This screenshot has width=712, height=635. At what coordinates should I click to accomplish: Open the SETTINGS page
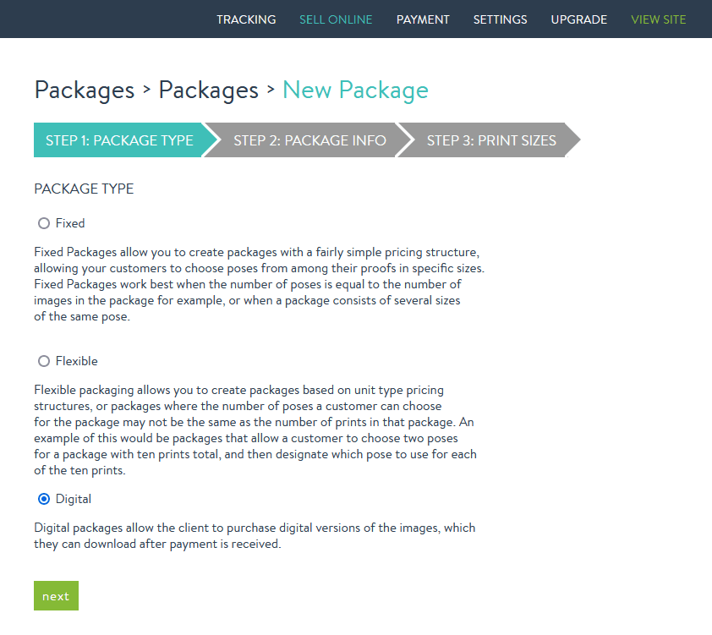500,19
